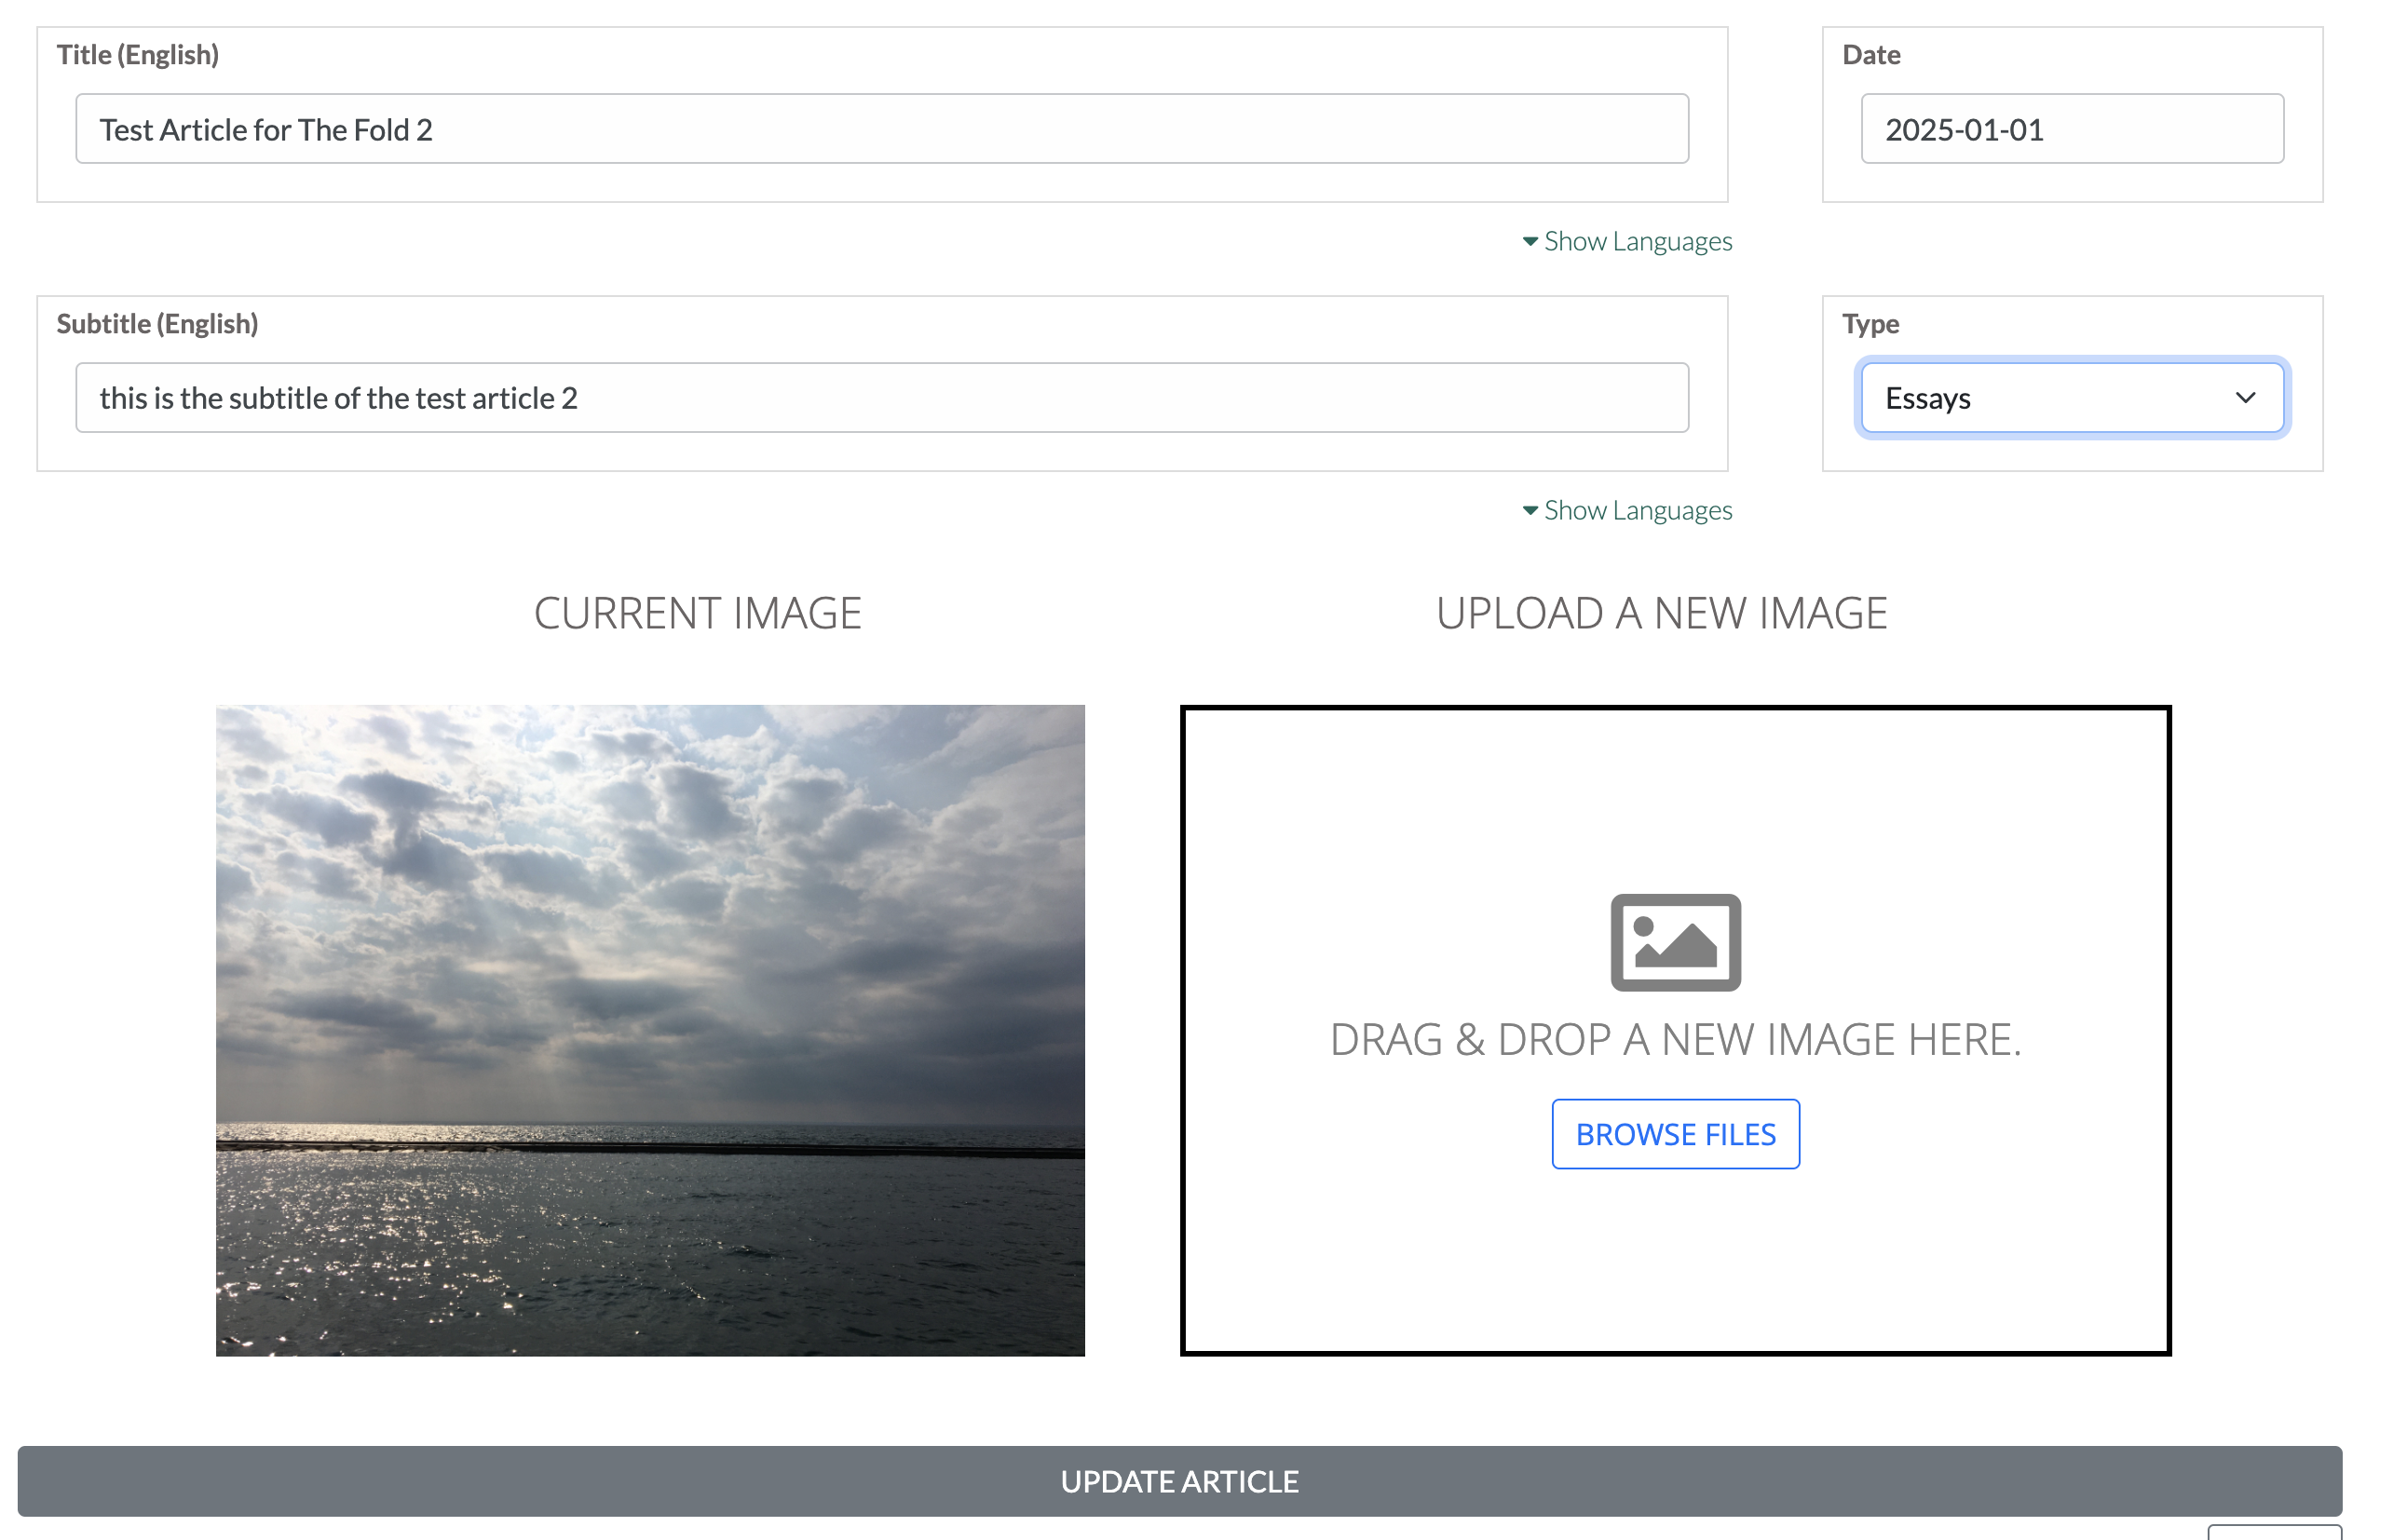
Task: Click the Date field showing 2025-01-01
Action: [x=2070, y=128]
